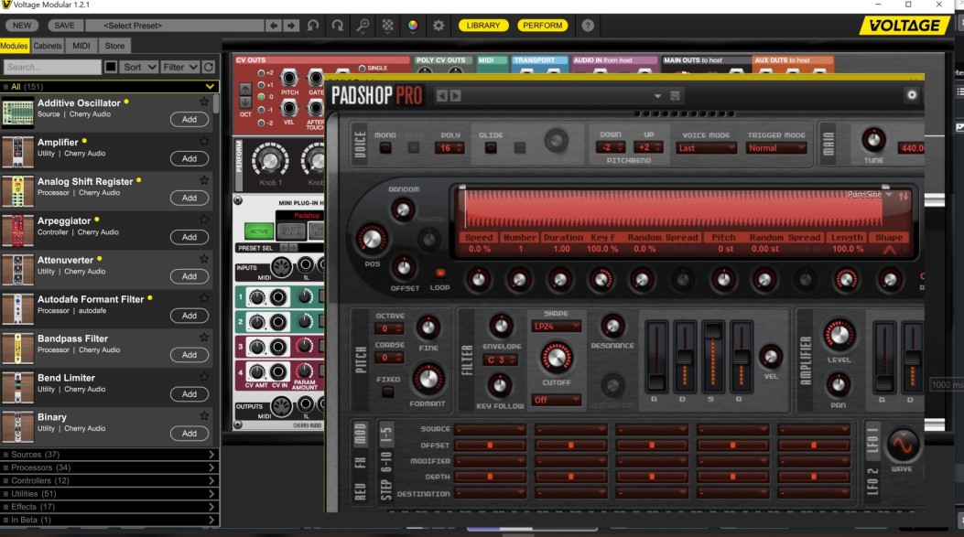
Task: Go to next preset with right arrow
Action: point(291,26)
